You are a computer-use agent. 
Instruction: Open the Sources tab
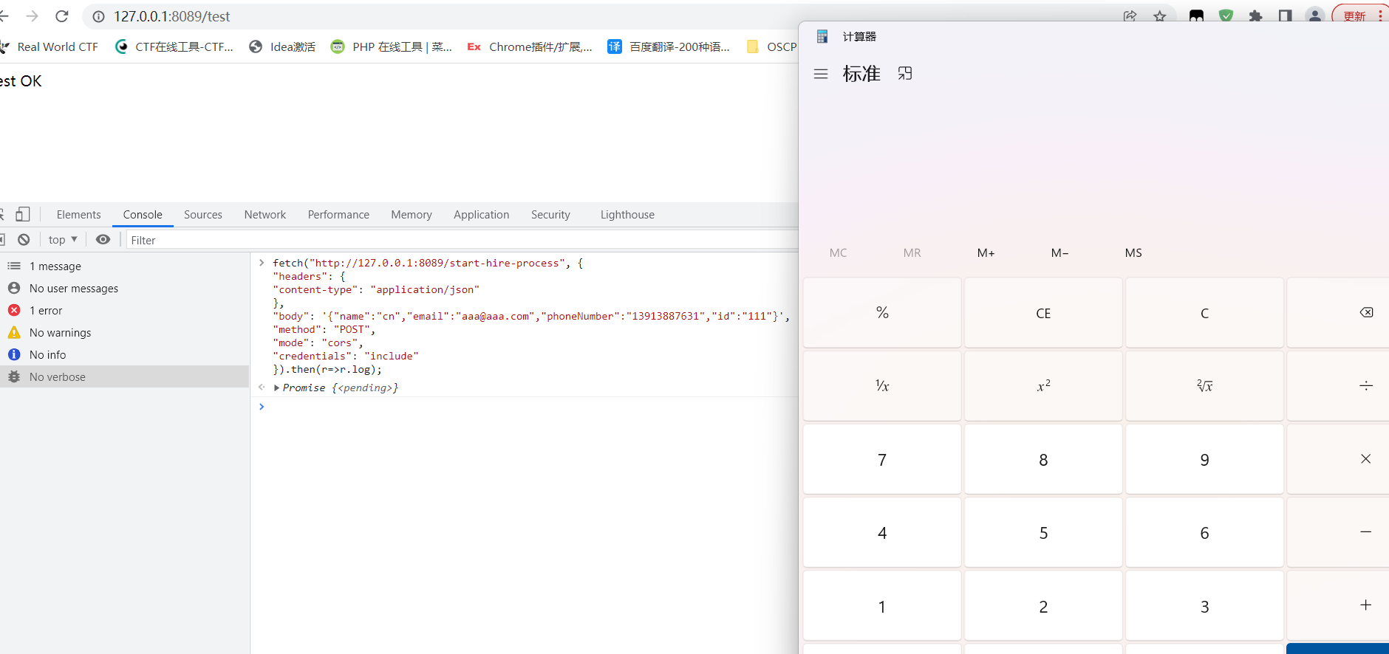[x=203, y=214]
